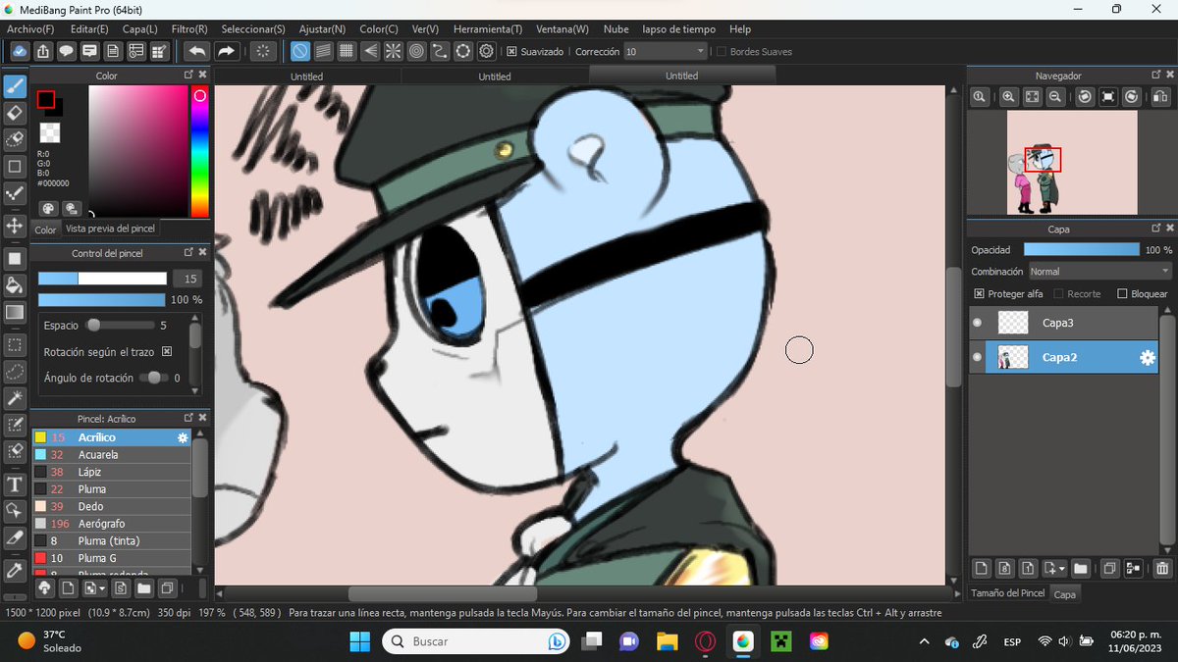Zoom out in the Navigator panel

pos(1055,96)
